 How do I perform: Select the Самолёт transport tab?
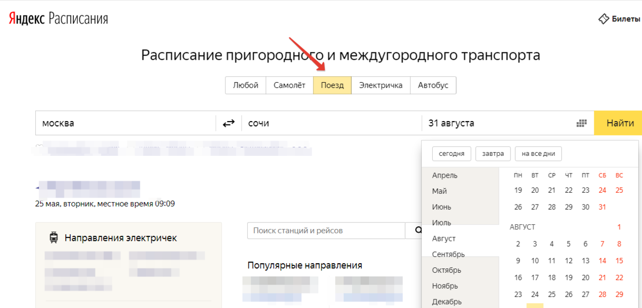(289, 85)
